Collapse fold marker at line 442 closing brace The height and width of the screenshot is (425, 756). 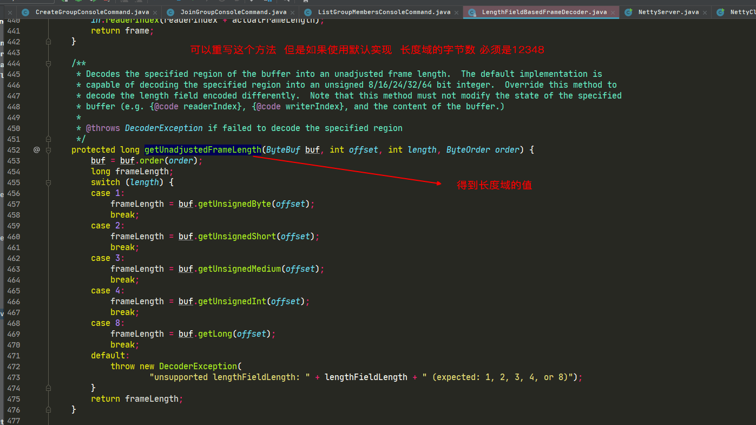(48, 42)
